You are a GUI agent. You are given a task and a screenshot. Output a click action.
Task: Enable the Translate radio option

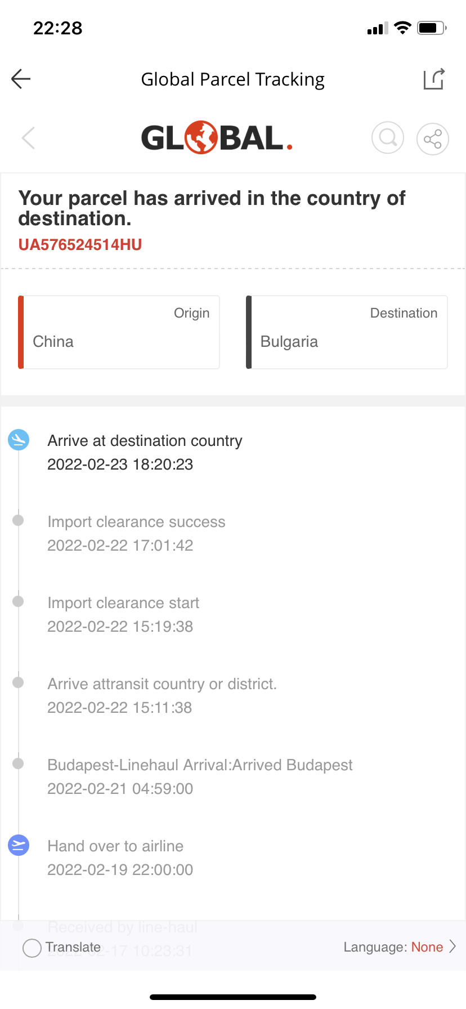pyautogui.click(x=32, y=948)
